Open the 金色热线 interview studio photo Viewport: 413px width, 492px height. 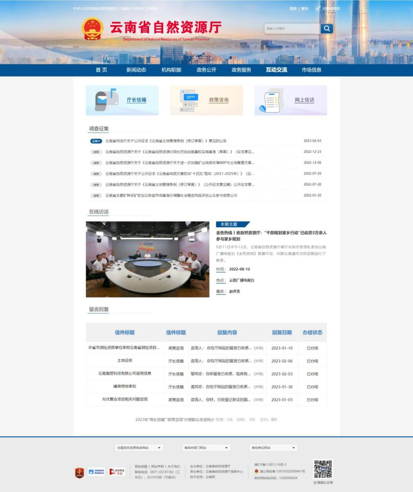coord(147,259)
